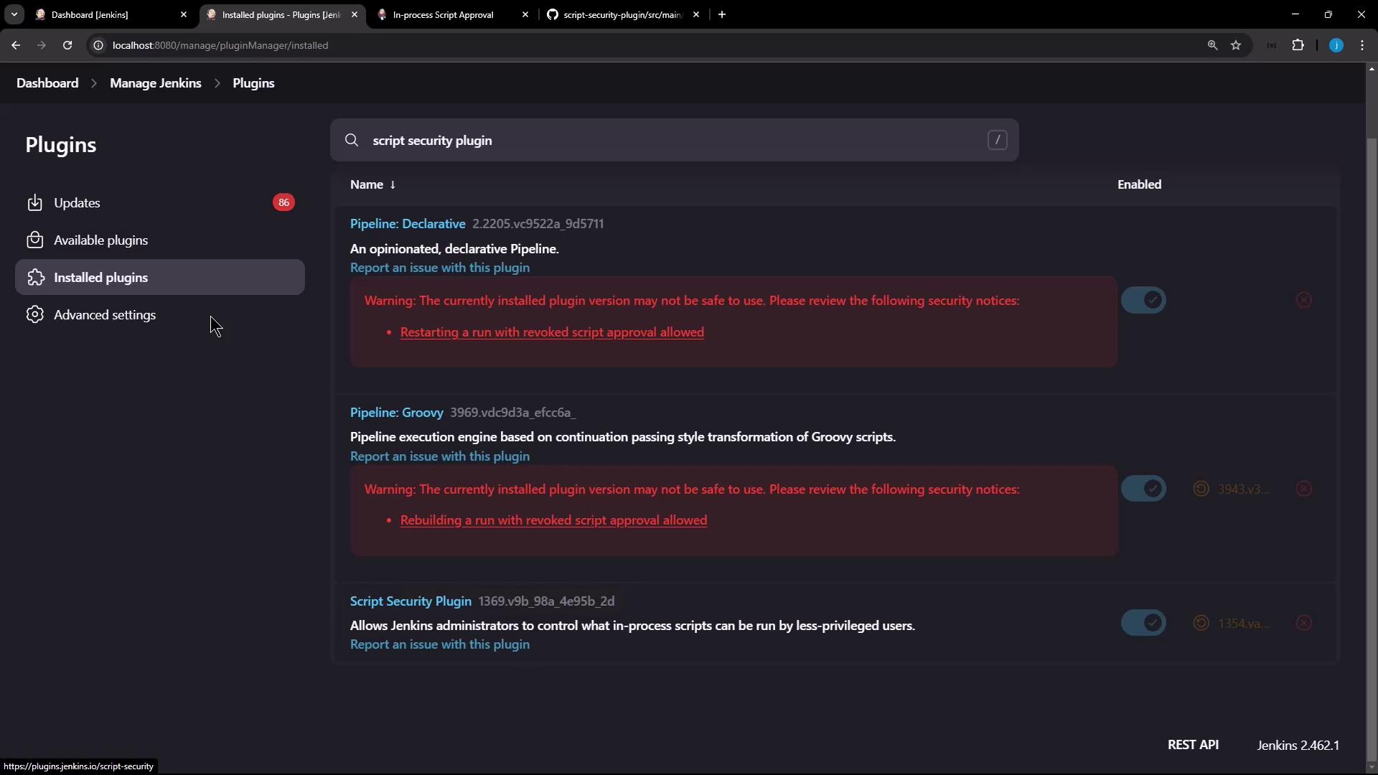1378x775 pixels.
Task: Click the REST API footer link
Action: click(x=1193, y=745)
